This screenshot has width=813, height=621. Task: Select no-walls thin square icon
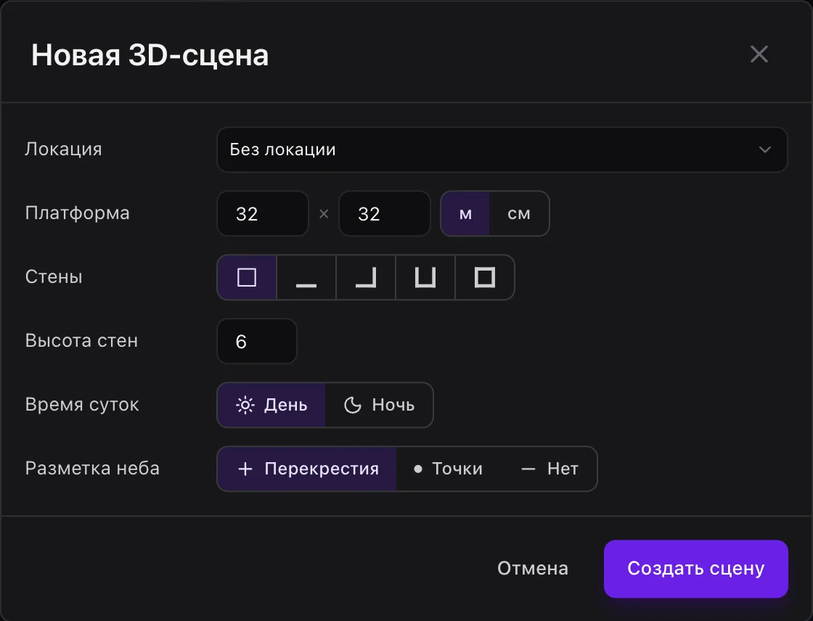tap(247, 277)
